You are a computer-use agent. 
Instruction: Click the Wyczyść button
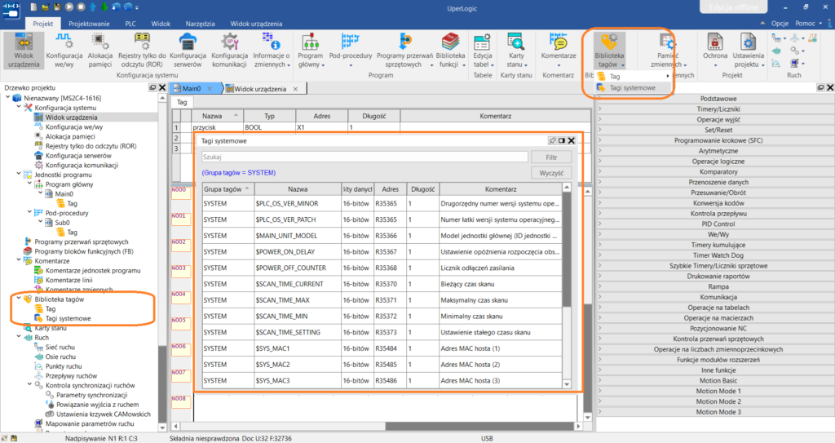[x=551, y=173]
